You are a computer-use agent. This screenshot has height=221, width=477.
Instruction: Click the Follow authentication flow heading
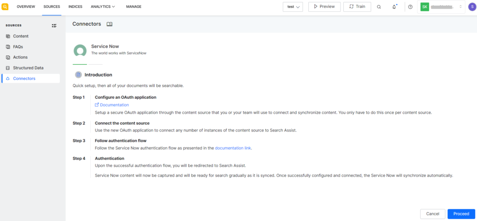pos(121,141)
